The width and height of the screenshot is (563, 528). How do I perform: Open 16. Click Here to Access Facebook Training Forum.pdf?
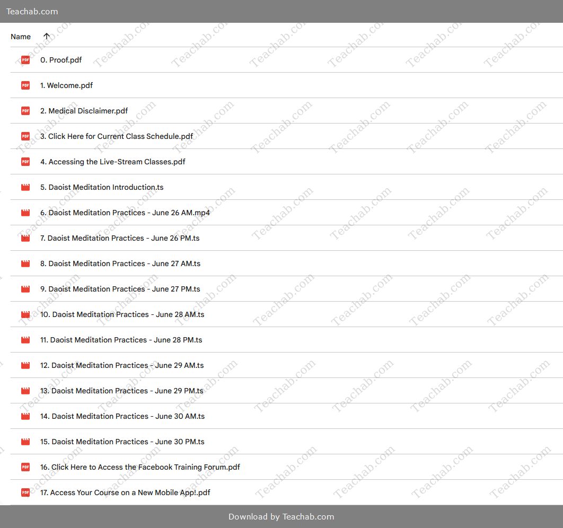[x=140, y=468]
